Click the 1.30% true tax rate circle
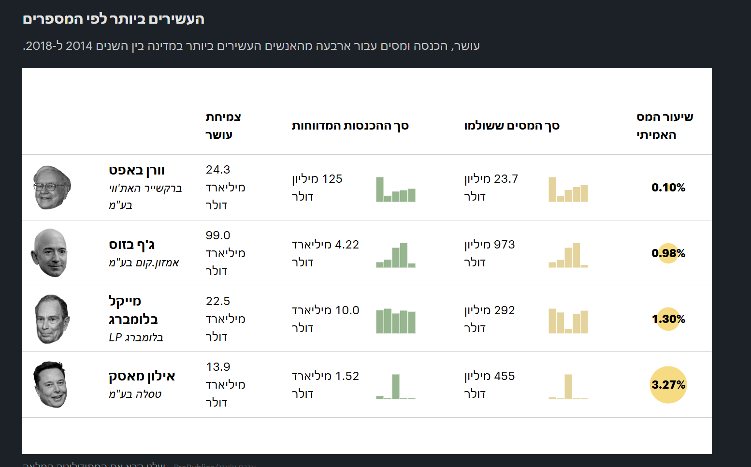The image size is (751, 467). point(668,319)
